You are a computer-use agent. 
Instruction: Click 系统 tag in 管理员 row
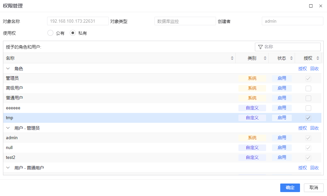[252, 78]
